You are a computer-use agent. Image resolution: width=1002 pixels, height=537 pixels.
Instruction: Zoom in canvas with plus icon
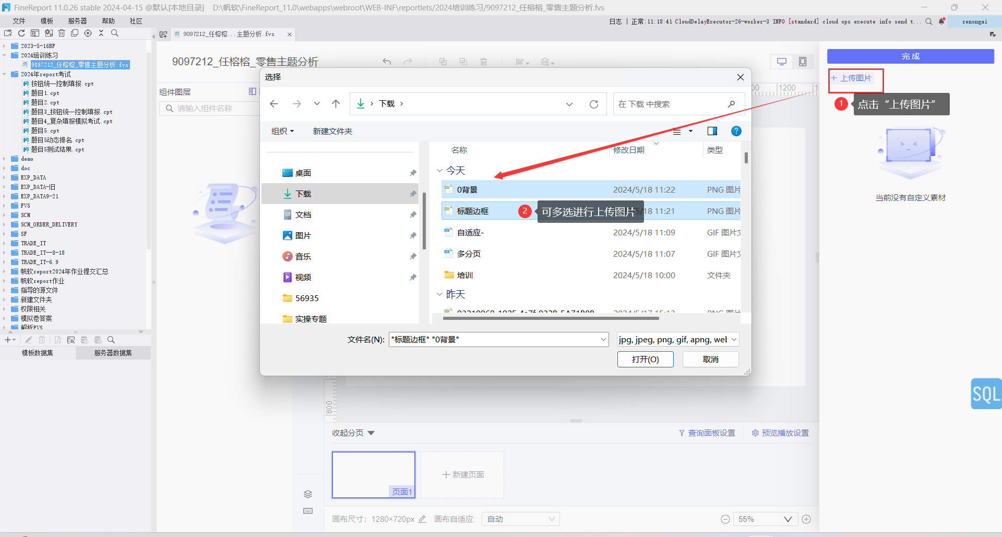(806, 519)
